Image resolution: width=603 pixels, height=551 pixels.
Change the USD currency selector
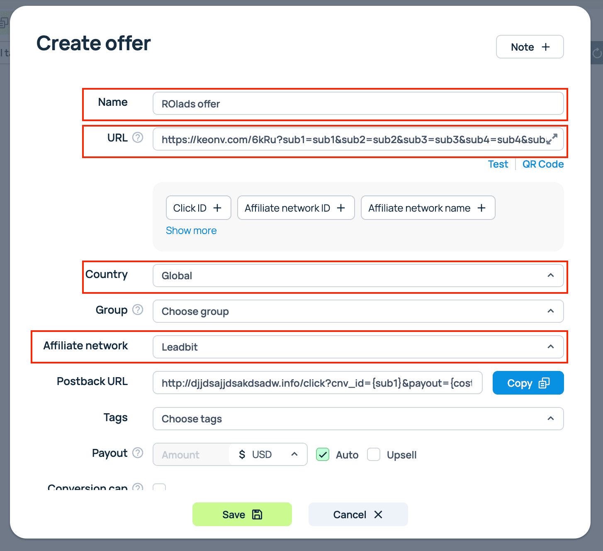coord(268,455)
